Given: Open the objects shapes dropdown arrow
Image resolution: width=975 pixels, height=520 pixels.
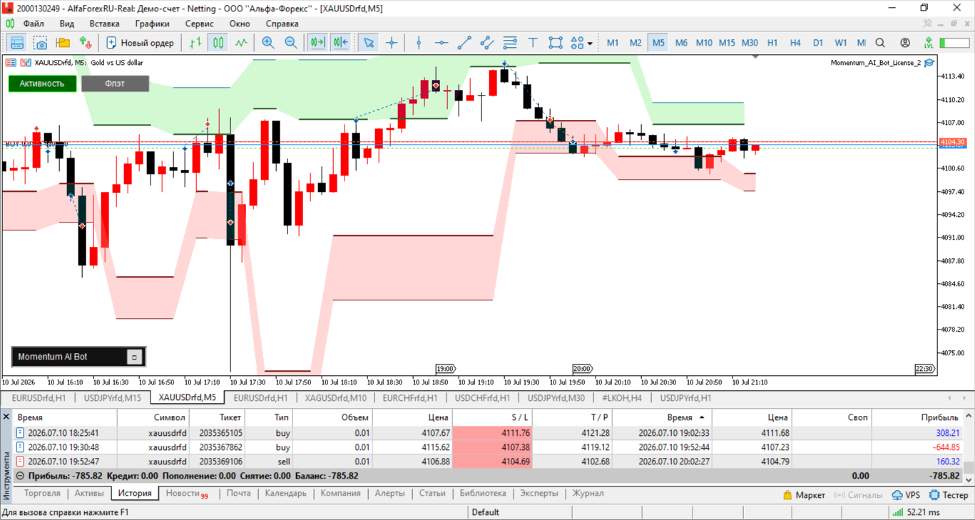Looking at the screenshot, I should 590,44.
